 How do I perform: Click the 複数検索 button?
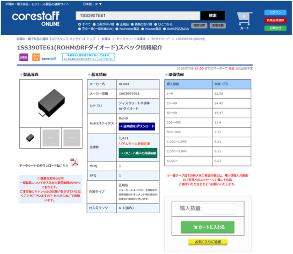point(199,26)
